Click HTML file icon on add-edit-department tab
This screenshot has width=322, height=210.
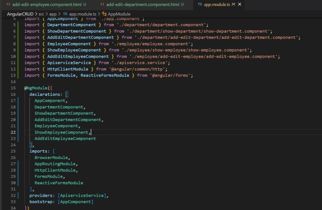pyautogui.click(x=102, y=4)
